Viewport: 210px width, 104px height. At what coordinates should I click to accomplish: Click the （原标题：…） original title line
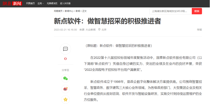pos(118,46)
